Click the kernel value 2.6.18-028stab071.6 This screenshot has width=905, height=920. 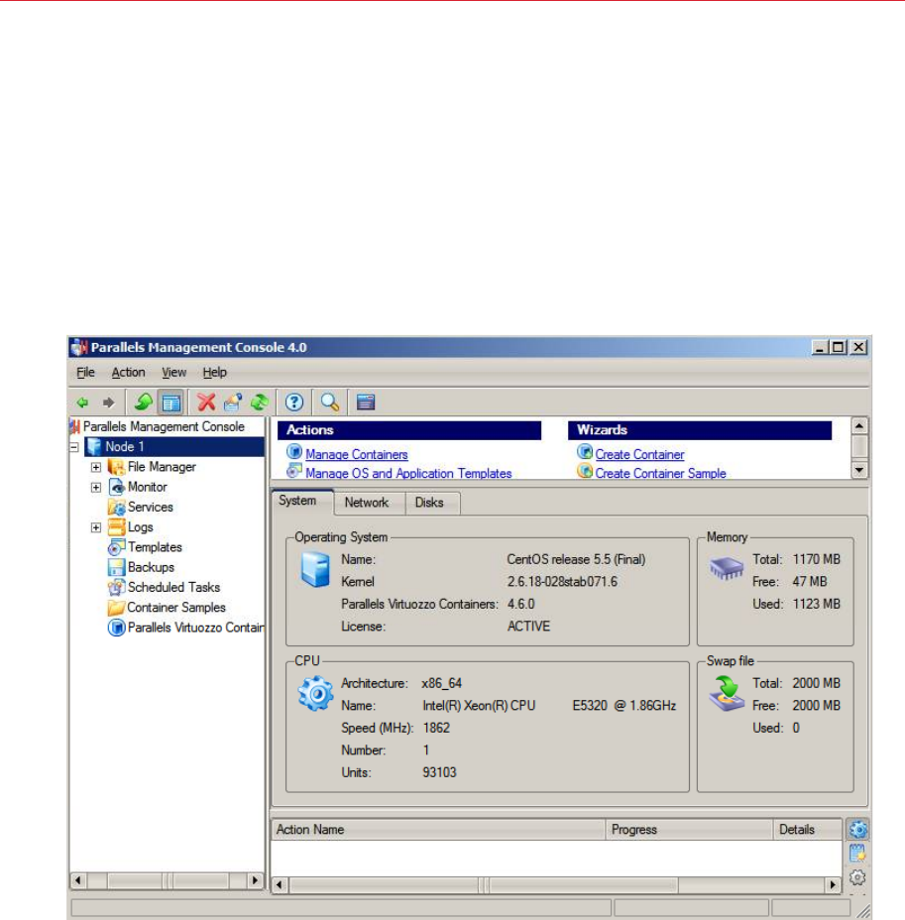[x=562, y=582]
